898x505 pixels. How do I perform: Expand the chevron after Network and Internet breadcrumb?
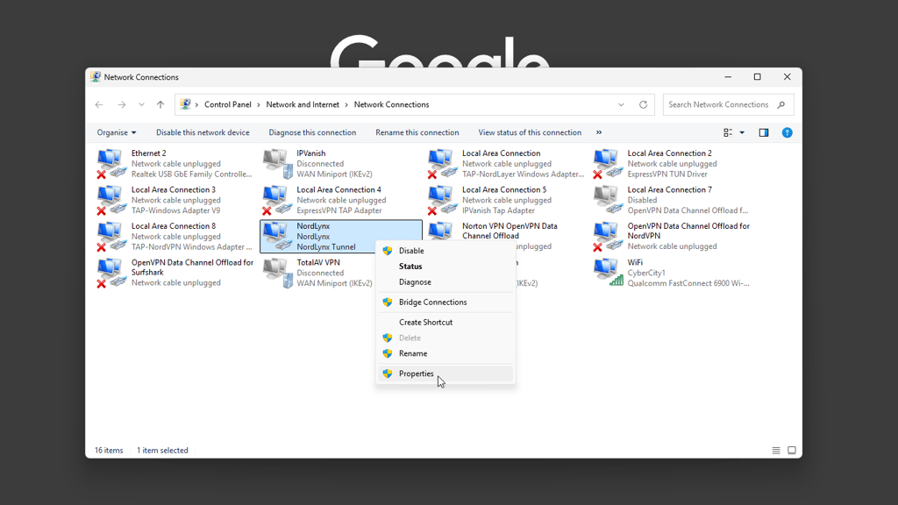pyautogui.click(x=346, y=105)
